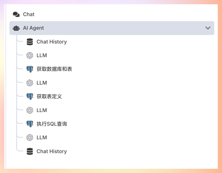
Task: Open the 获取数据库和表 step
Action: (54, 69)
